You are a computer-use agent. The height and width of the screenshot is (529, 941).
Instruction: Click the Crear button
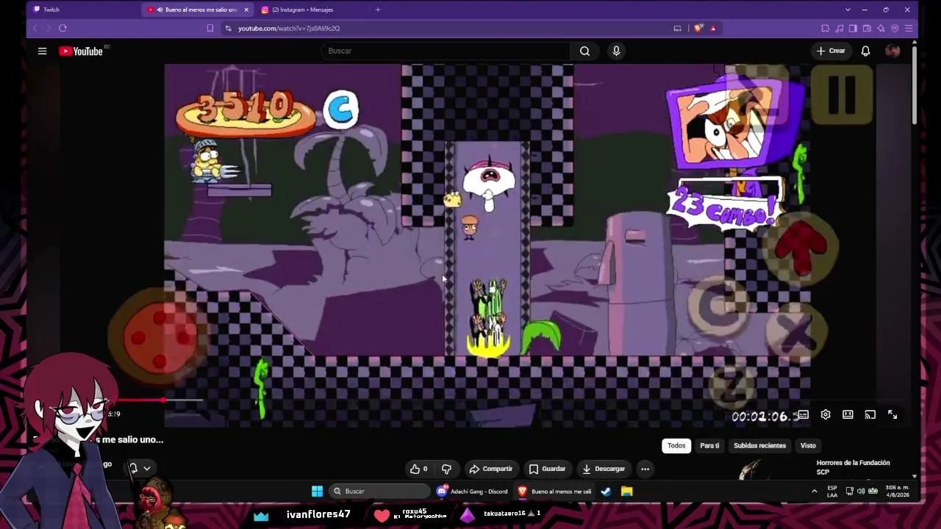(x=831, y=51)
